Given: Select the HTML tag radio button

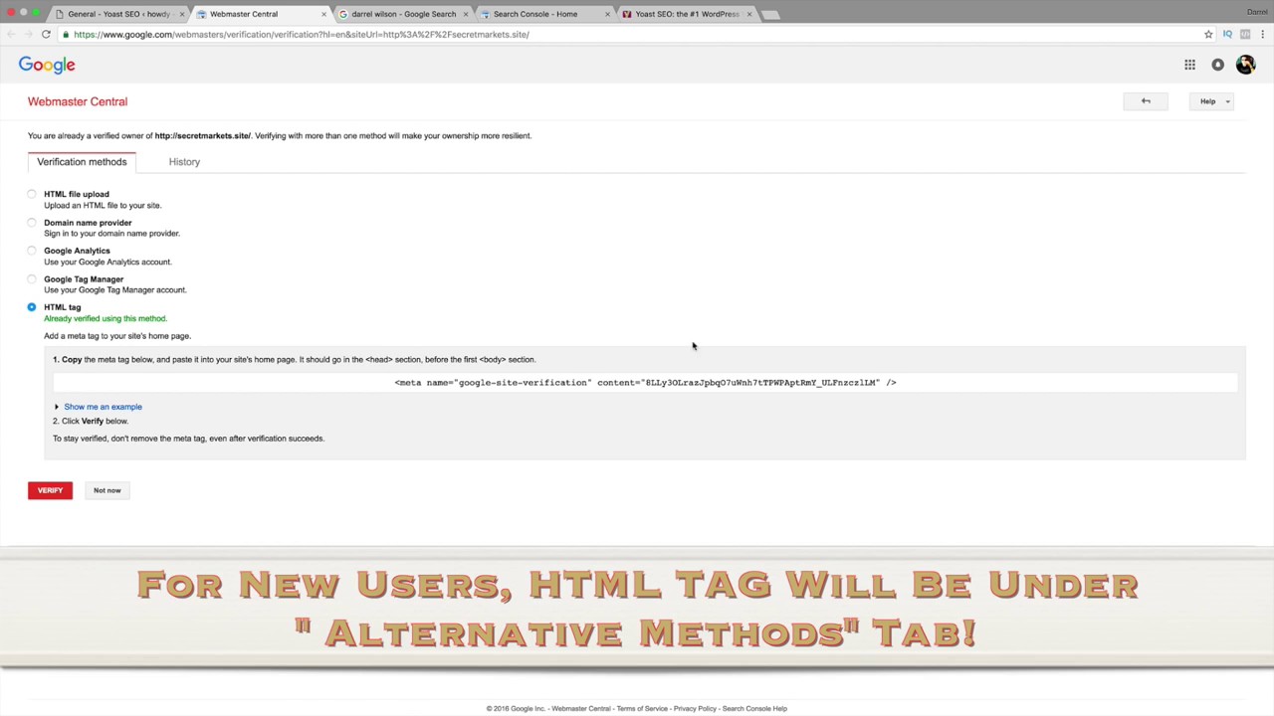Looking at the screenshot, I should pos(32,307).
